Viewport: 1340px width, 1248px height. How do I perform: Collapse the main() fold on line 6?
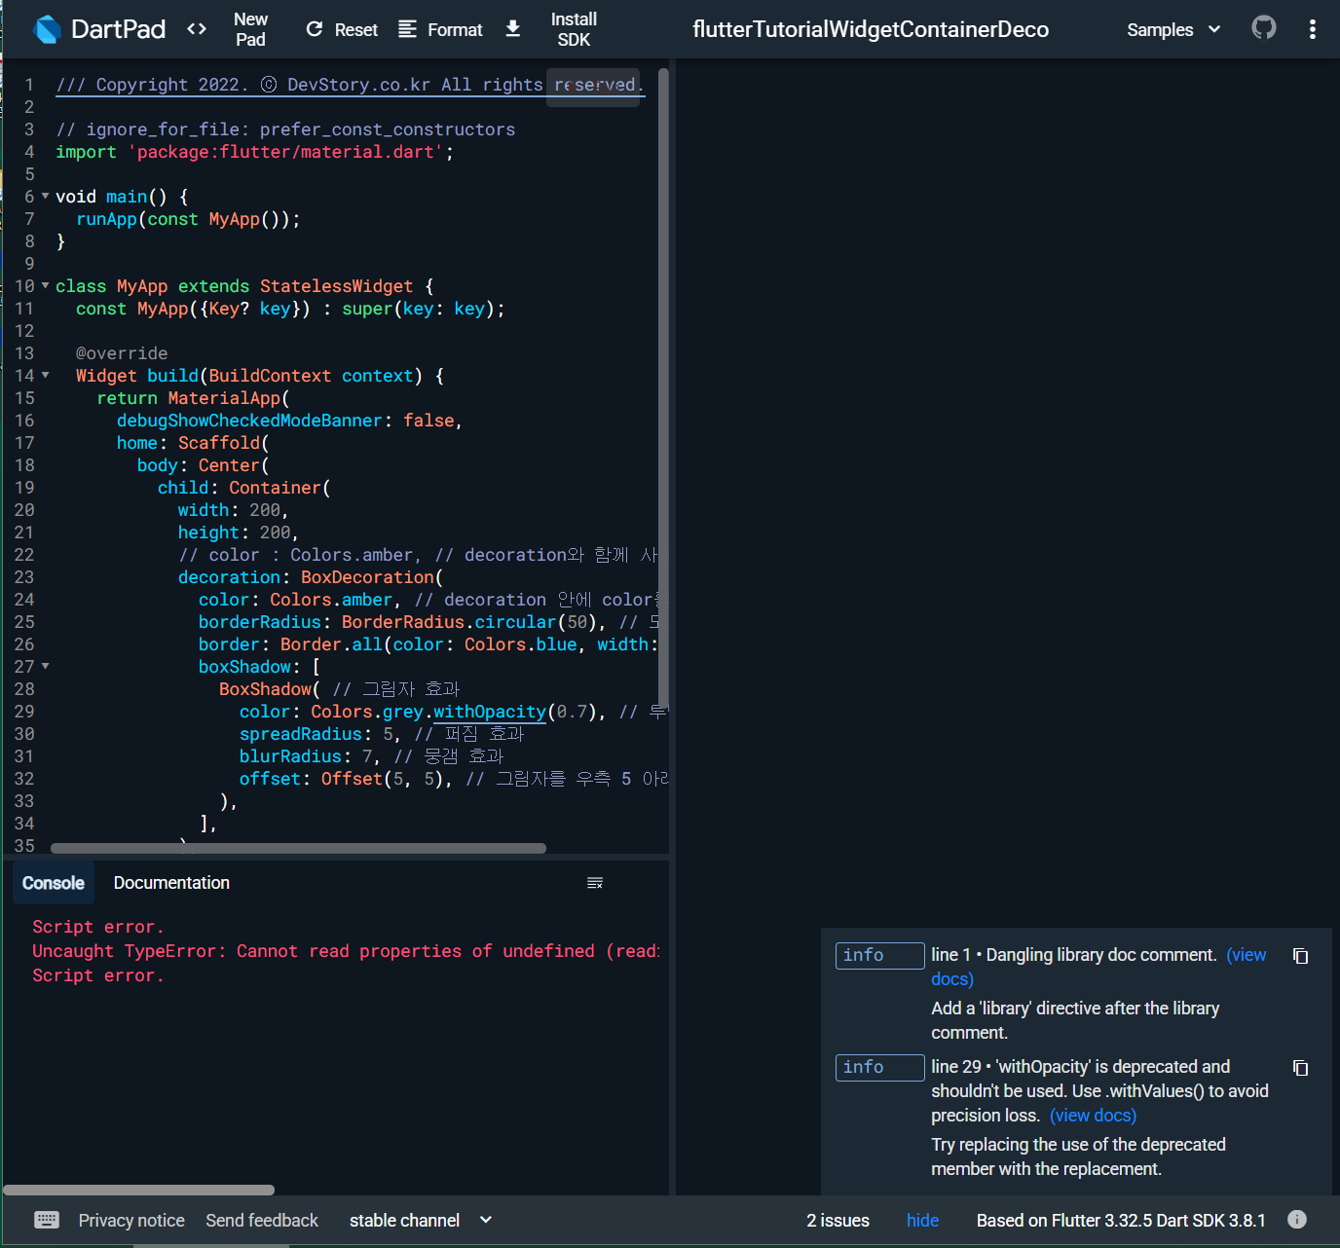coord(45,196)
